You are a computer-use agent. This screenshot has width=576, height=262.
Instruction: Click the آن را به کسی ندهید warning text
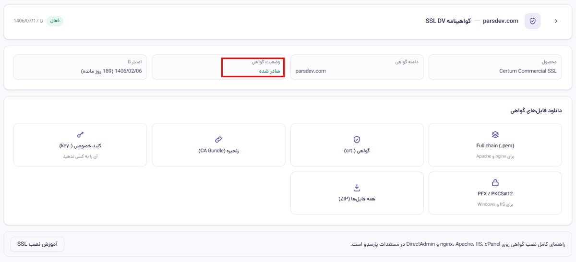tap(80, 156)
